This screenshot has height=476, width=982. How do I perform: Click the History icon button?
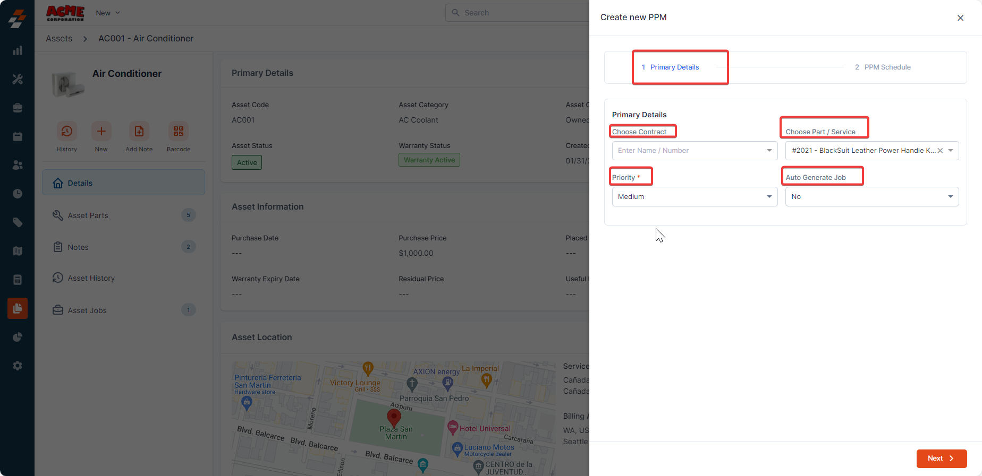tap(67, 131)
